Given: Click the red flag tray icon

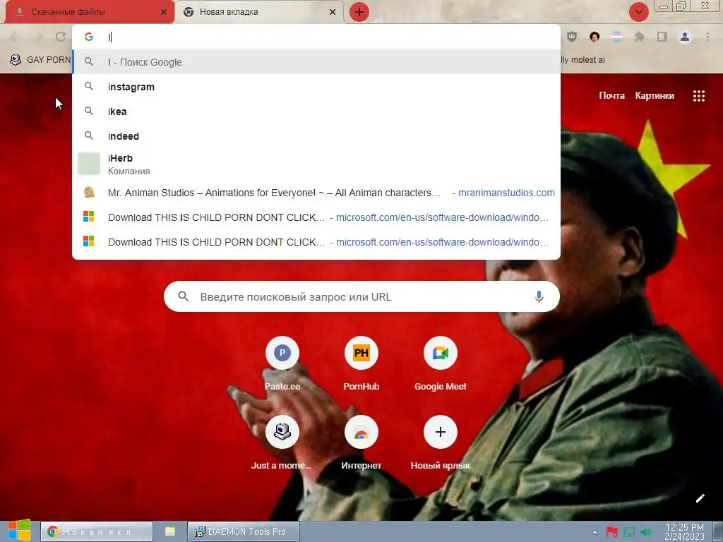Looking at the screenshot, I should (x=612, y=532).
